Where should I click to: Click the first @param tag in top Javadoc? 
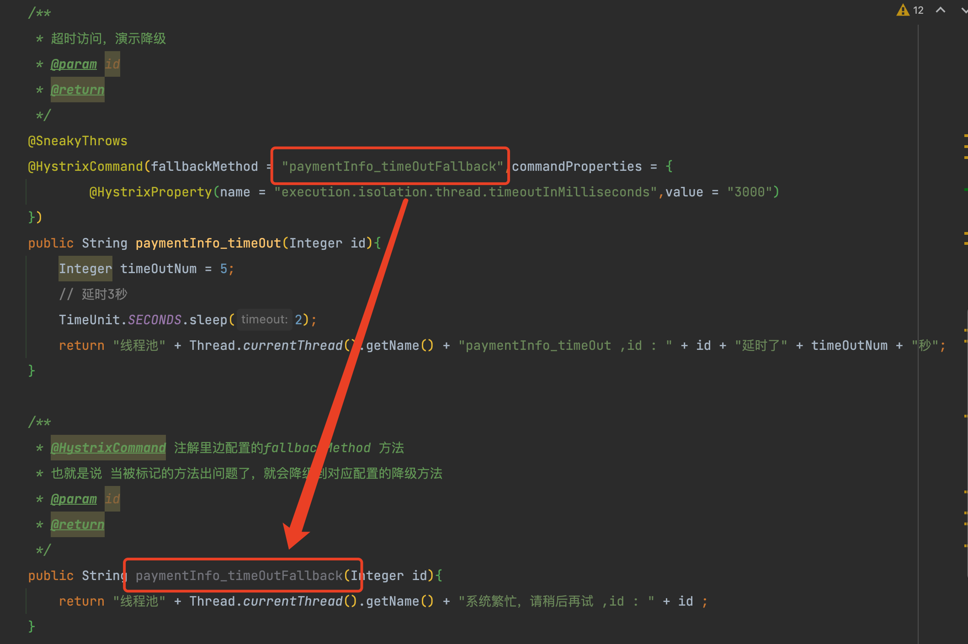pyautogui.click(x=74, y=64)
